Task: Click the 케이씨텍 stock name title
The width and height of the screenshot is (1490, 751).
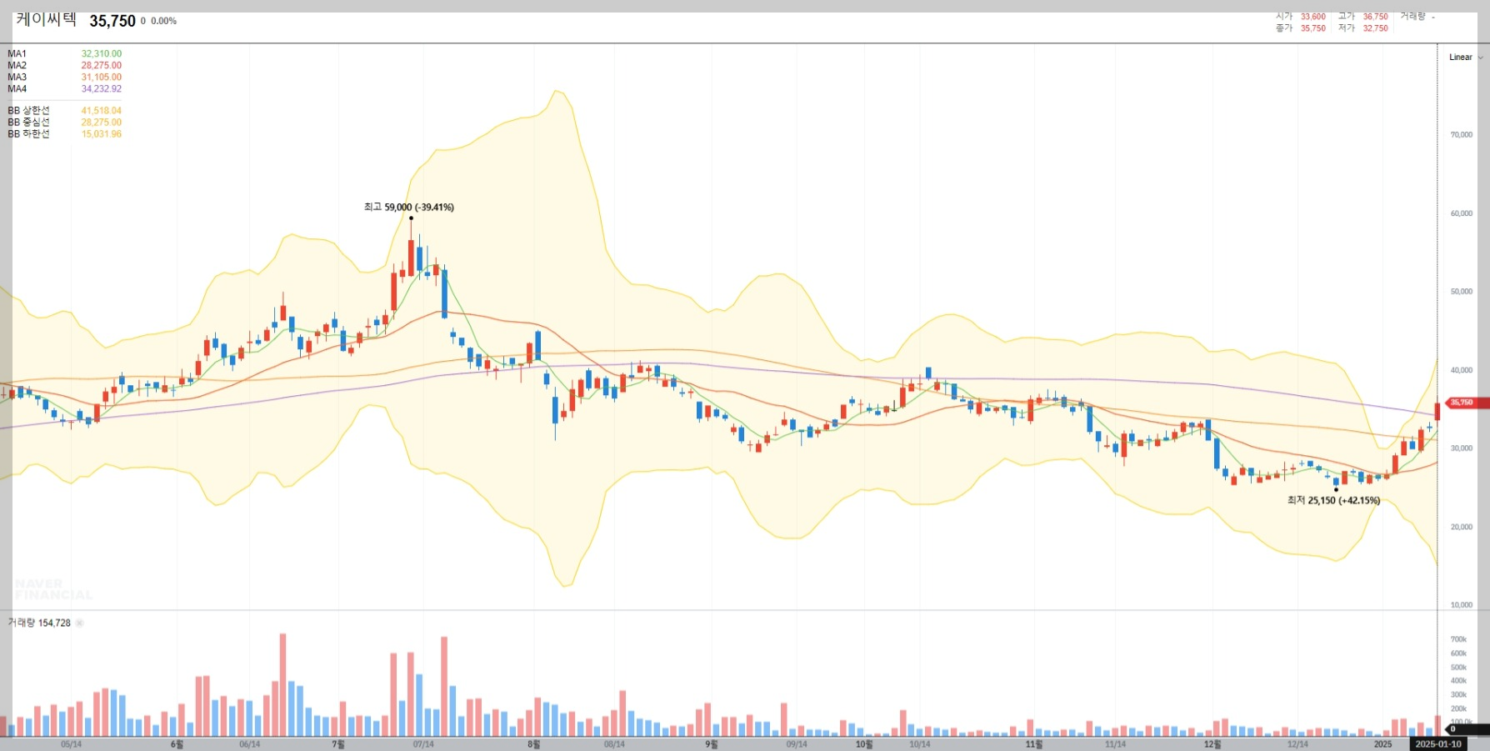Action: [x=46, y=20]
